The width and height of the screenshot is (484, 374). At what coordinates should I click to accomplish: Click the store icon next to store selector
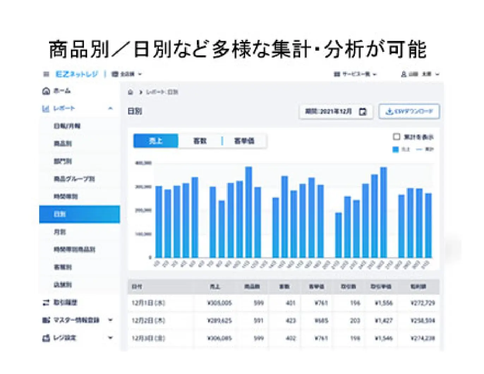point(115,74)
